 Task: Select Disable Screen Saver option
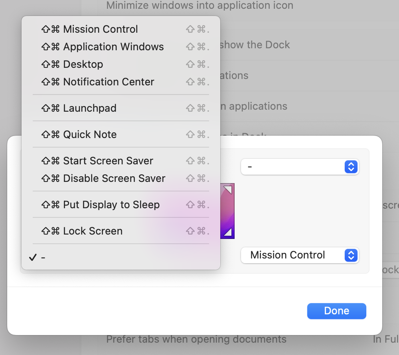[114, 178]
